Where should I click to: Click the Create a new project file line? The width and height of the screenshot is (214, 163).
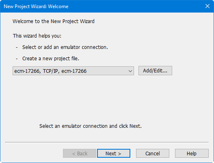[51, 59]
